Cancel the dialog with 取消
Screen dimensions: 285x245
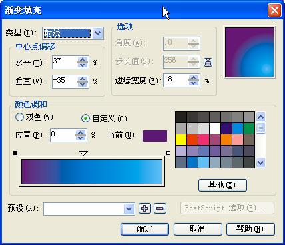coord(198,229)
